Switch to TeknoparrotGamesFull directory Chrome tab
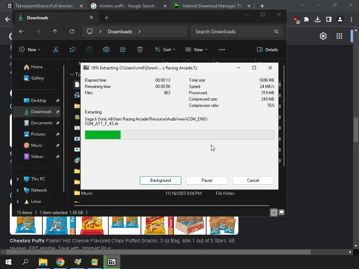Screen dimensions: 359x269 click(x=45, y=6)
